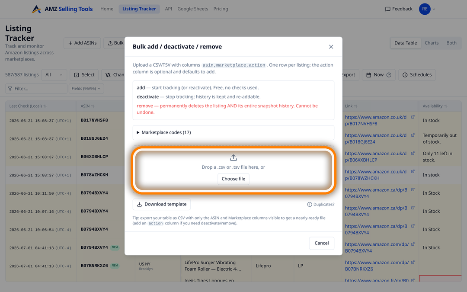Sort by Last Check (Local) column
The width and height of the screenshot is (467, 292).
(x=28, y=106)
